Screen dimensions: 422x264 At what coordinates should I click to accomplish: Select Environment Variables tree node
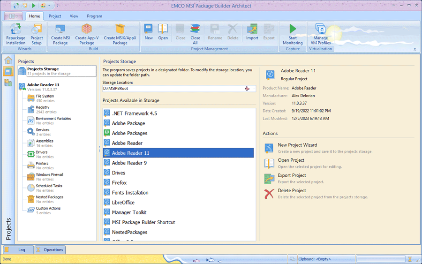point(53,121)
